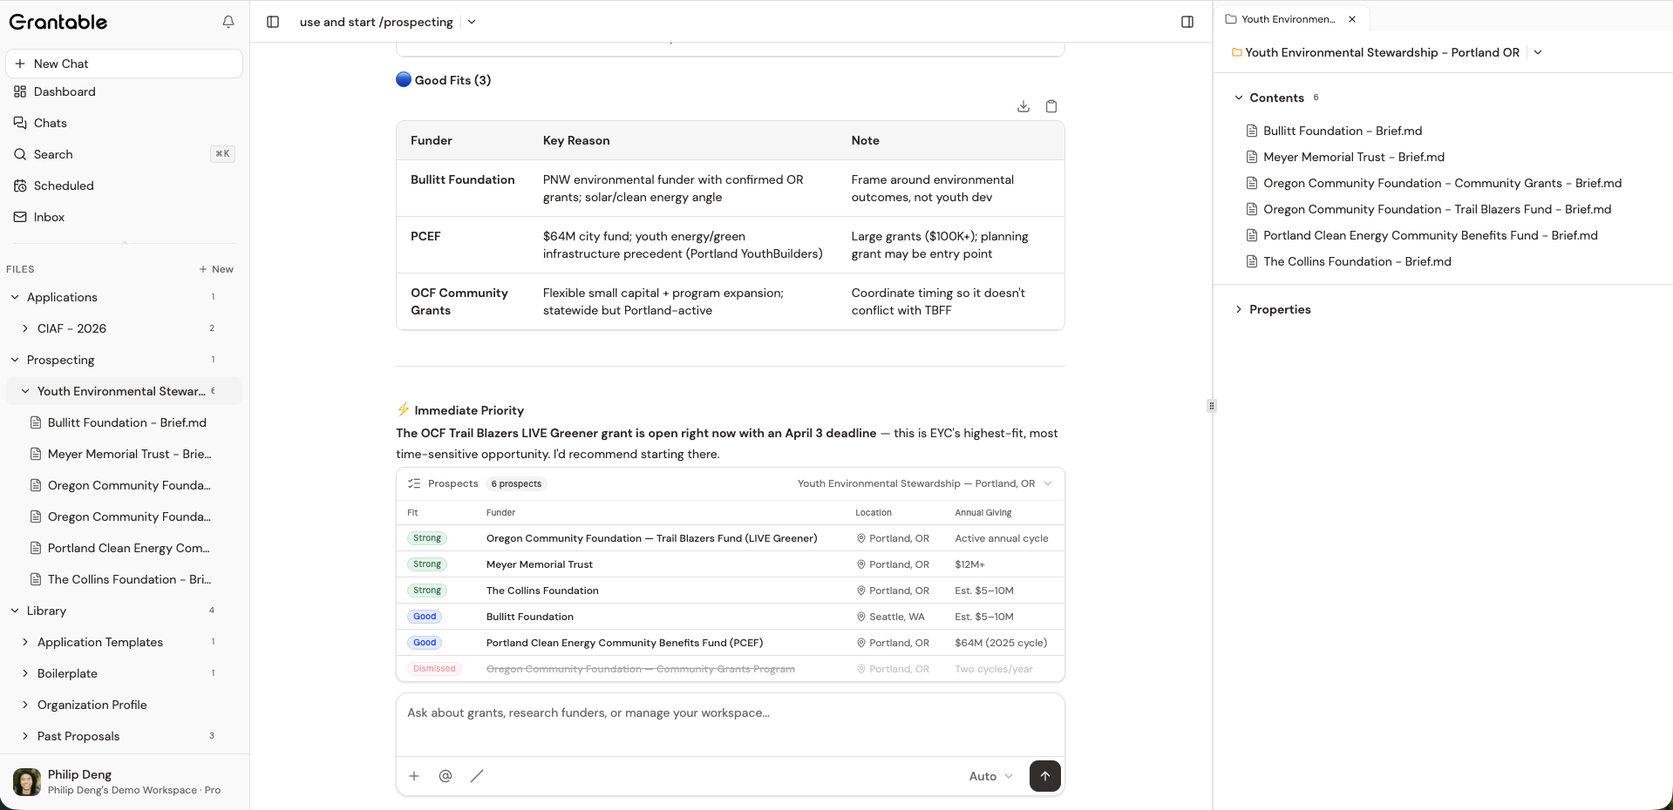Open folder title dropdown chevron in right panel
This screenshot has height=810, width=1673.
1538,52
